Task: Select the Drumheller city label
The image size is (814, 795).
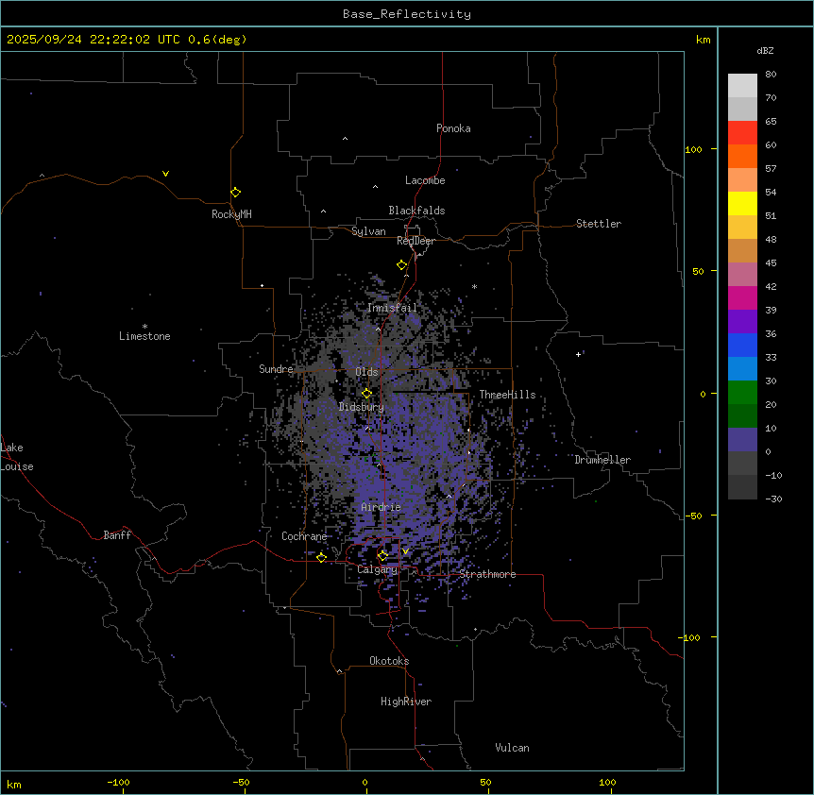Action: click(x=602, y=460)
